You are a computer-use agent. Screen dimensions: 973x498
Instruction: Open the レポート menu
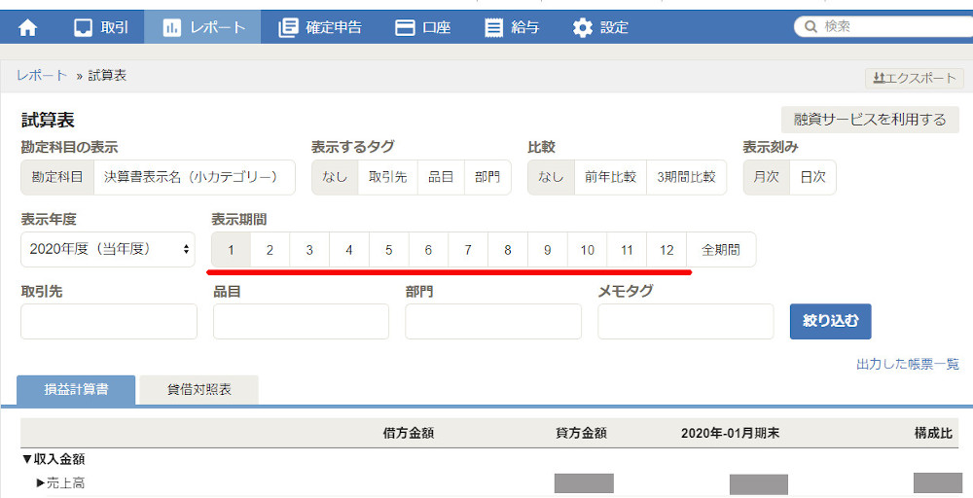203,27
